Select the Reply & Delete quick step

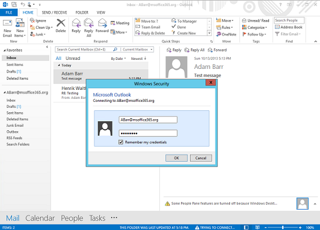pos(150,33)
